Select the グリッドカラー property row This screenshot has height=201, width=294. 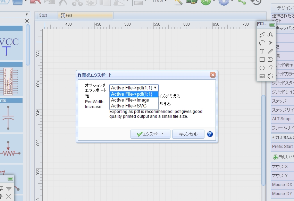pos(285,74)
